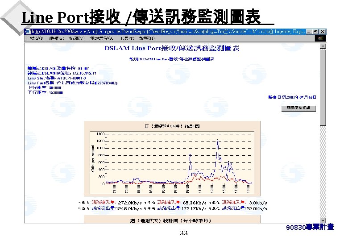Image resolution: width=348 pixels, height=241 pixels.
Task: Close the Internet Explorer window
Action: coord(323,32)
